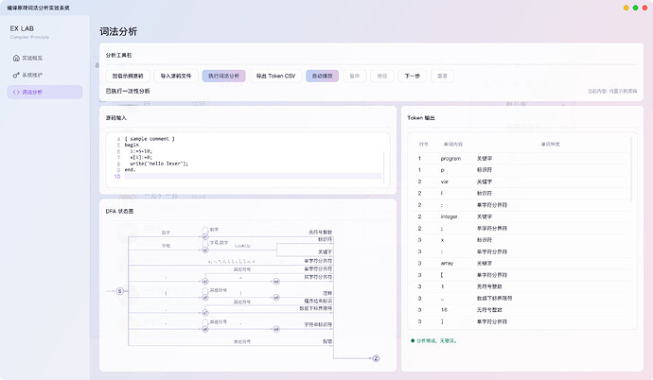Click DFA state q2 before LookUp
Image resolution: width=653 pixels, height=380 pixels.
click(205, 250)
